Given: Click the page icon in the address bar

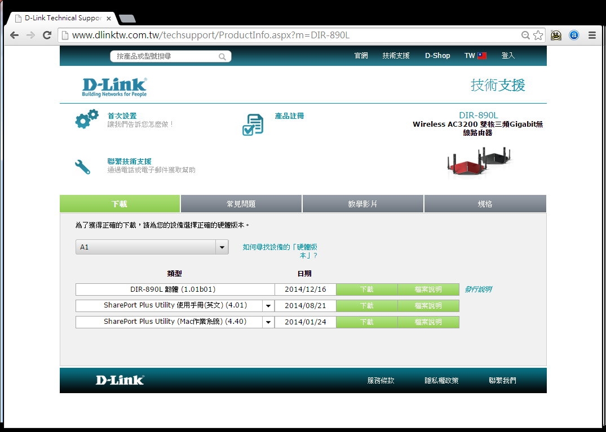Looking at the screenshot, I should click(x=65, y=35).
